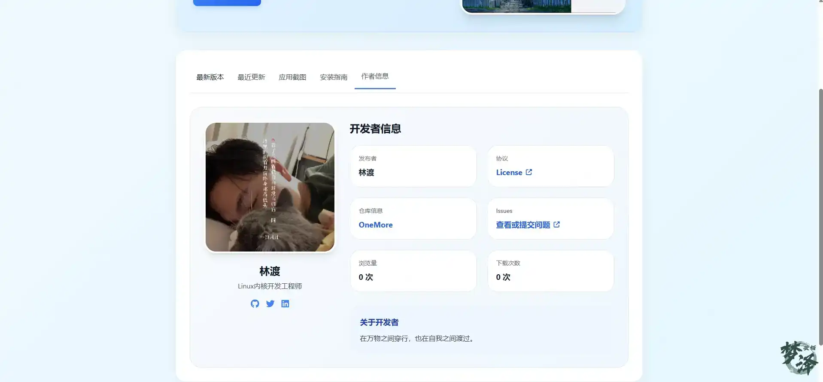This screenshot has height=382, width=823.
Task: Click the 林渡 name under the avatar
Action: [270, 271]
